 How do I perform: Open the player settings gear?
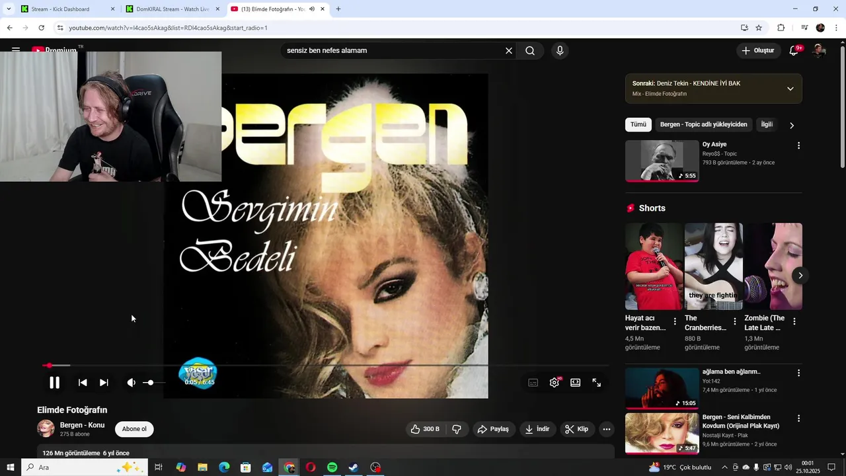coord(555,382)
